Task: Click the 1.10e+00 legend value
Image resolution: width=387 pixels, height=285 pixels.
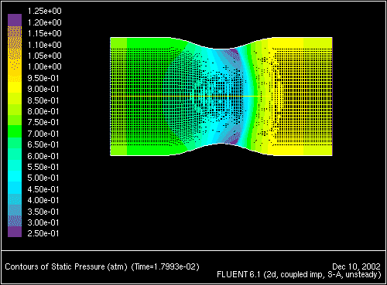Action: 44,45
